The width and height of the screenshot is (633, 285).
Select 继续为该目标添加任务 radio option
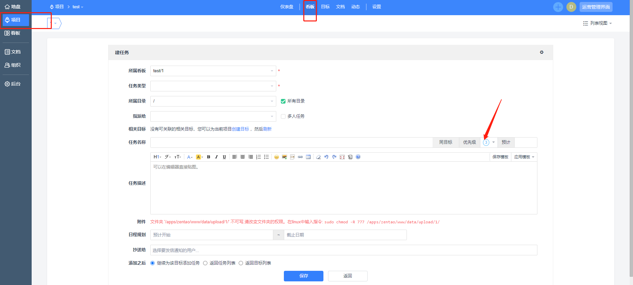click(x=152, y=263)
